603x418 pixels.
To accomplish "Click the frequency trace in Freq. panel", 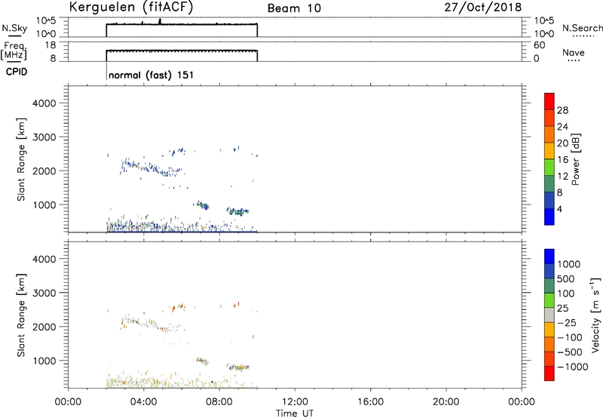I will point(182,51).
